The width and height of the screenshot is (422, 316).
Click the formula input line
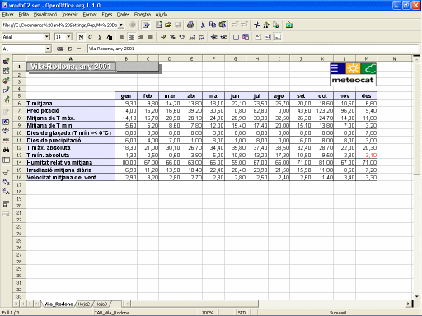pos(253,49)
